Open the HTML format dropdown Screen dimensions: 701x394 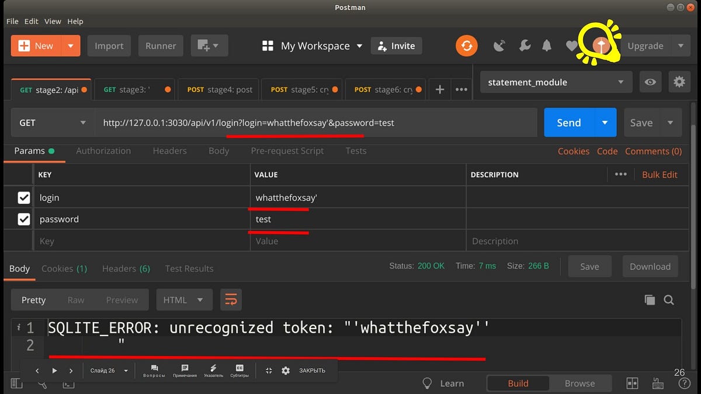183,300
